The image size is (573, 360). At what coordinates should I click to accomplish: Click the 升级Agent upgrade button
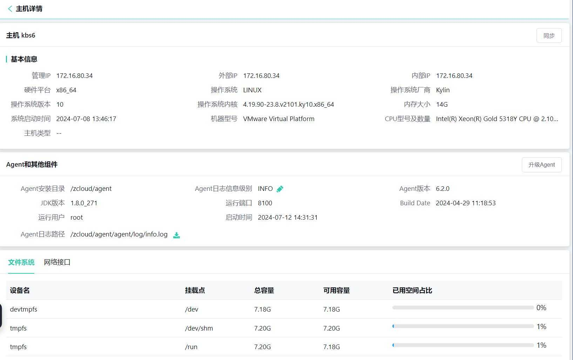(x=541, y=165)
